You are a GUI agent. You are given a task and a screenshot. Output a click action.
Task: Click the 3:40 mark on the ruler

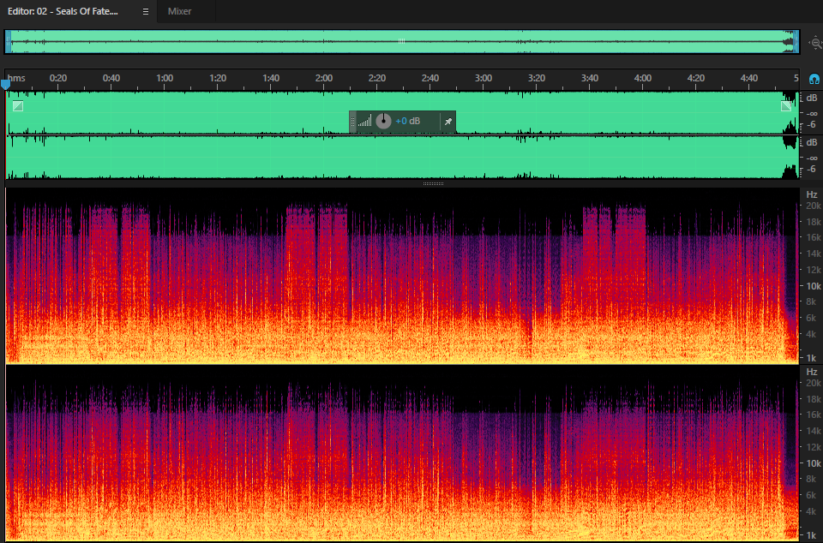tap(590, 78)
